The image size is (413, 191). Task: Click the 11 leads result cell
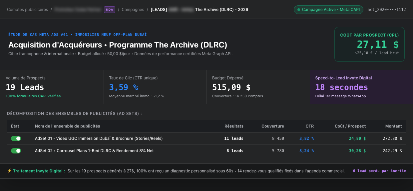(x=234, y=139)
